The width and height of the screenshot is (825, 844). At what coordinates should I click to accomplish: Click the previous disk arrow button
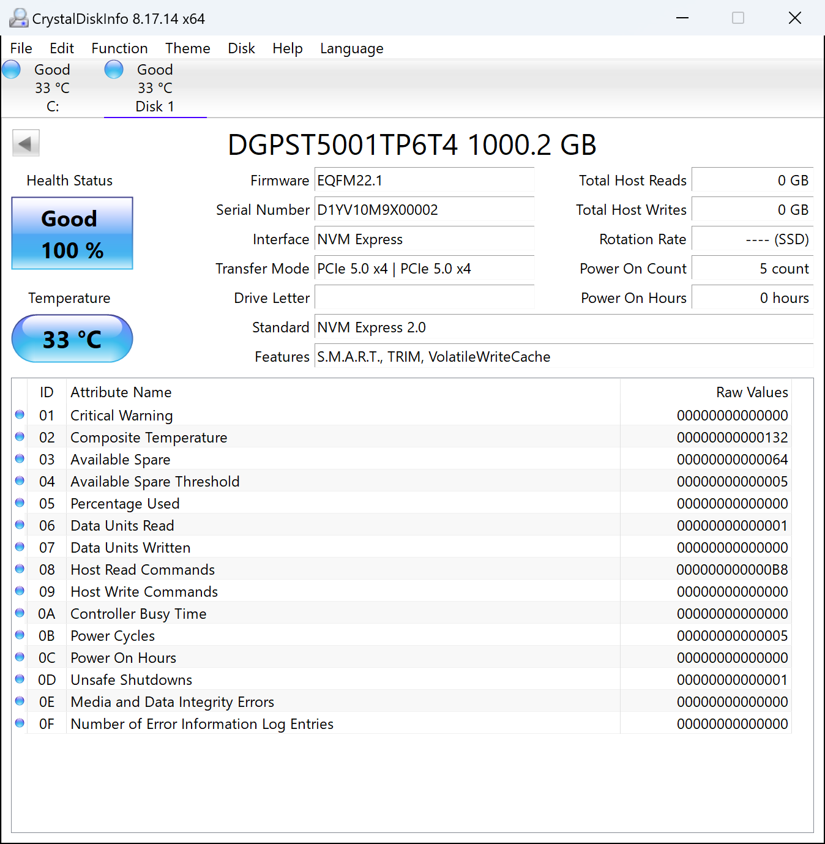pyautogui.click(x=26, y=143)
